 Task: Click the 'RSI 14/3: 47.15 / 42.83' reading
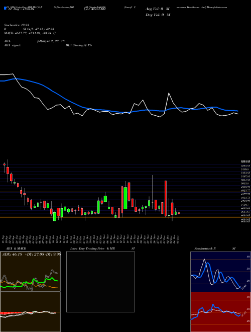(x=30, y=29)
